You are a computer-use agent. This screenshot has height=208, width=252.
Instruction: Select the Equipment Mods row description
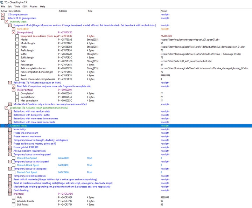[85, 25]
